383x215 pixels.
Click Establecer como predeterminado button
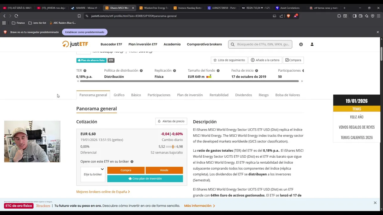click(x=85, y=32)
